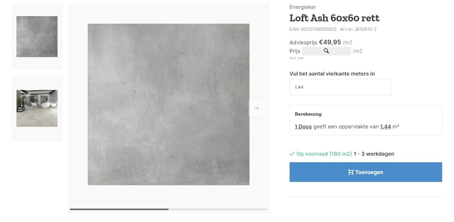Click the "Berekening" heading
The width and height of the screenshot is (454, 222).
pyautogui.click(x=308, y=114)
